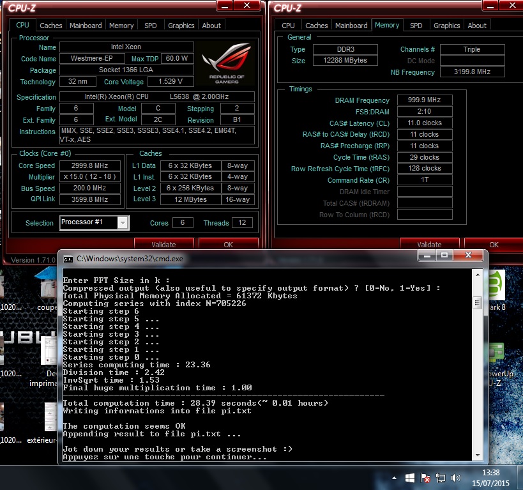Click the Channels # value Triple
Viewport: 523px width, 490px height.
473,49
